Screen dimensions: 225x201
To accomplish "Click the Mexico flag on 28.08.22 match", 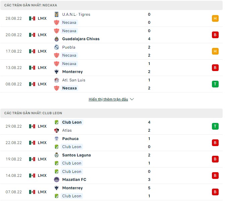I will [32, 18].
